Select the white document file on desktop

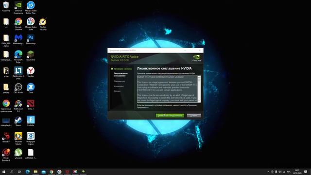tap(31, 154)
